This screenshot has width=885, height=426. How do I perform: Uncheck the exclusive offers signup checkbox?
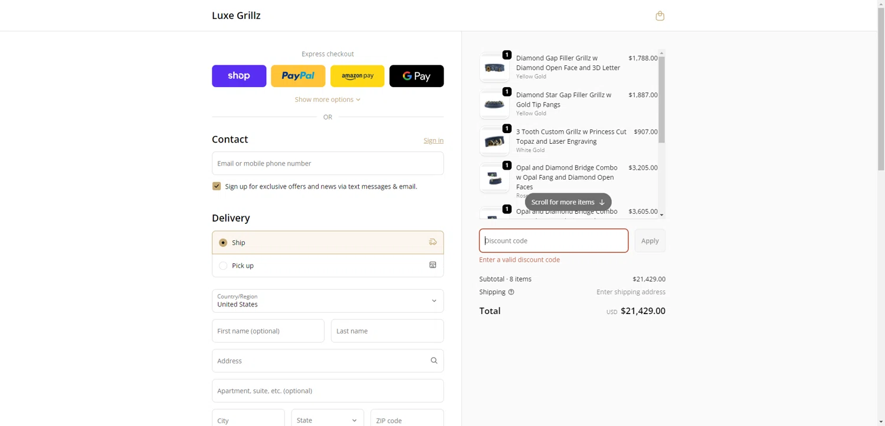point(217,186)
